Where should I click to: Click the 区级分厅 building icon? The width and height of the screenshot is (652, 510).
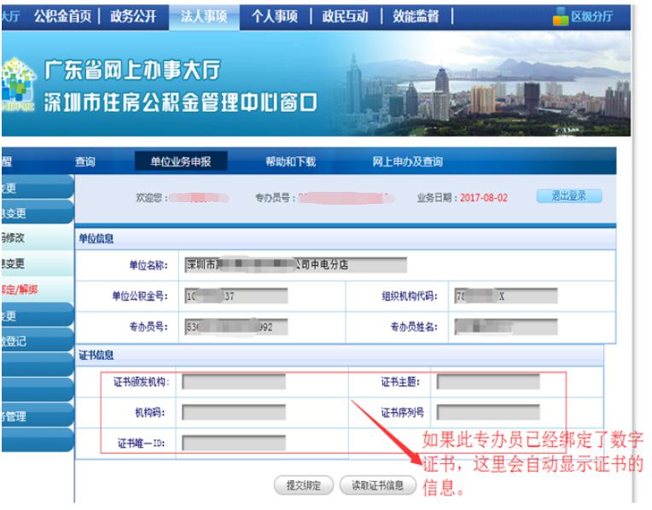(561, 16)
